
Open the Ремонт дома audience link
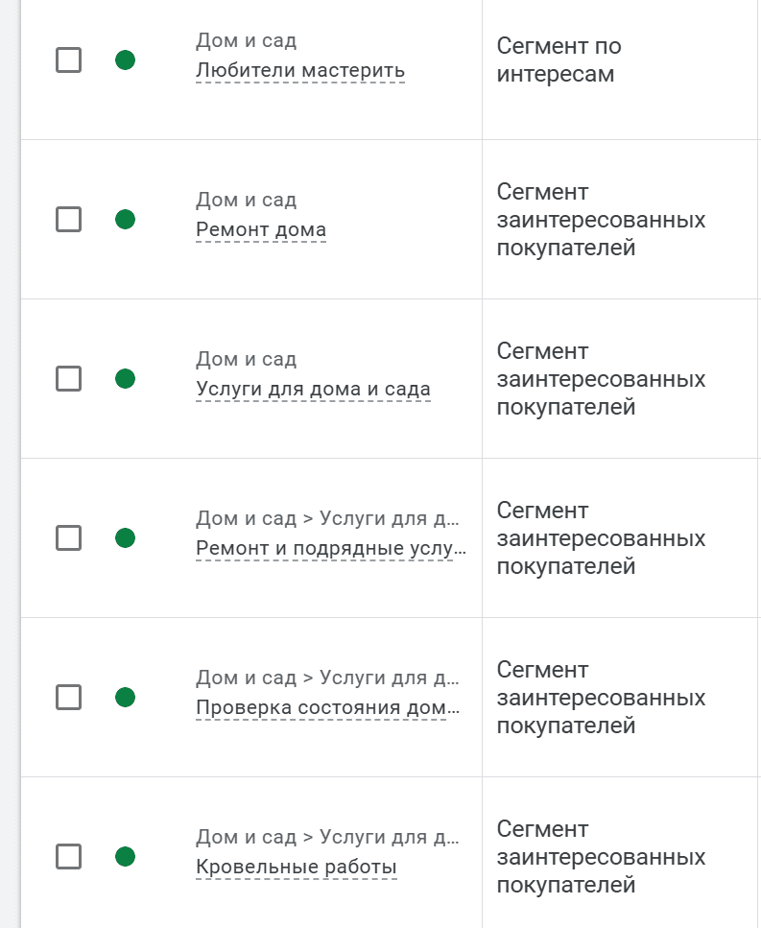click(261, 229)
